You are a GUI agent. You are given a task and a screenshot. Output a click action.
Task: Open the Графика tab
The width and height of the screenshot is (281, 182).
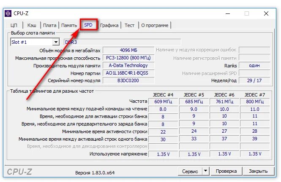click(109, 25)
